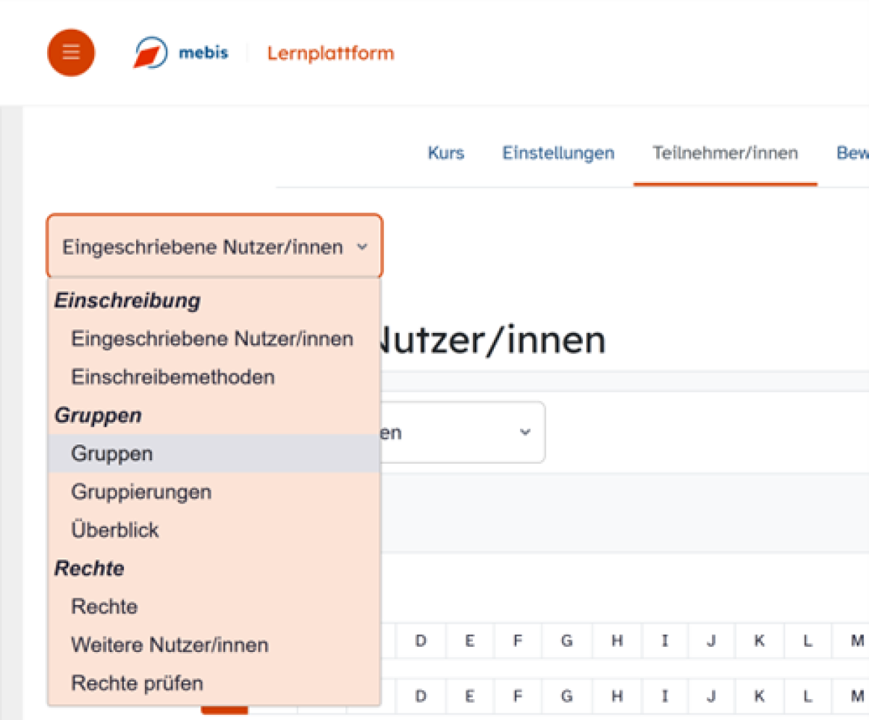Open the Lernplattform home link
The width and height of the screenshot is (869, 720).
(x=330, y=53)
